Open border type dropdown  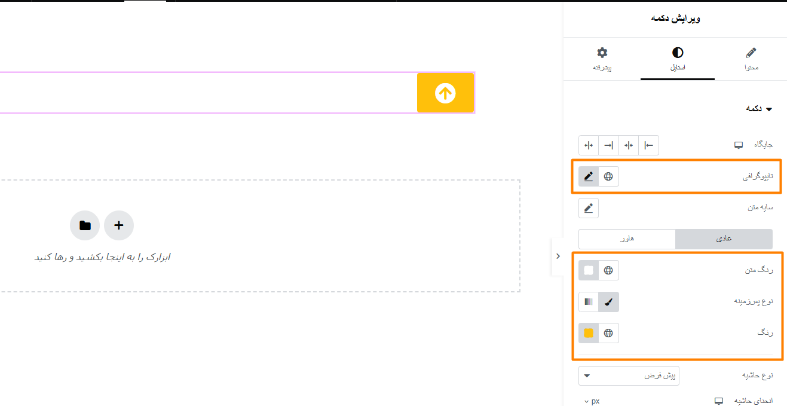(x=629, y=376)
